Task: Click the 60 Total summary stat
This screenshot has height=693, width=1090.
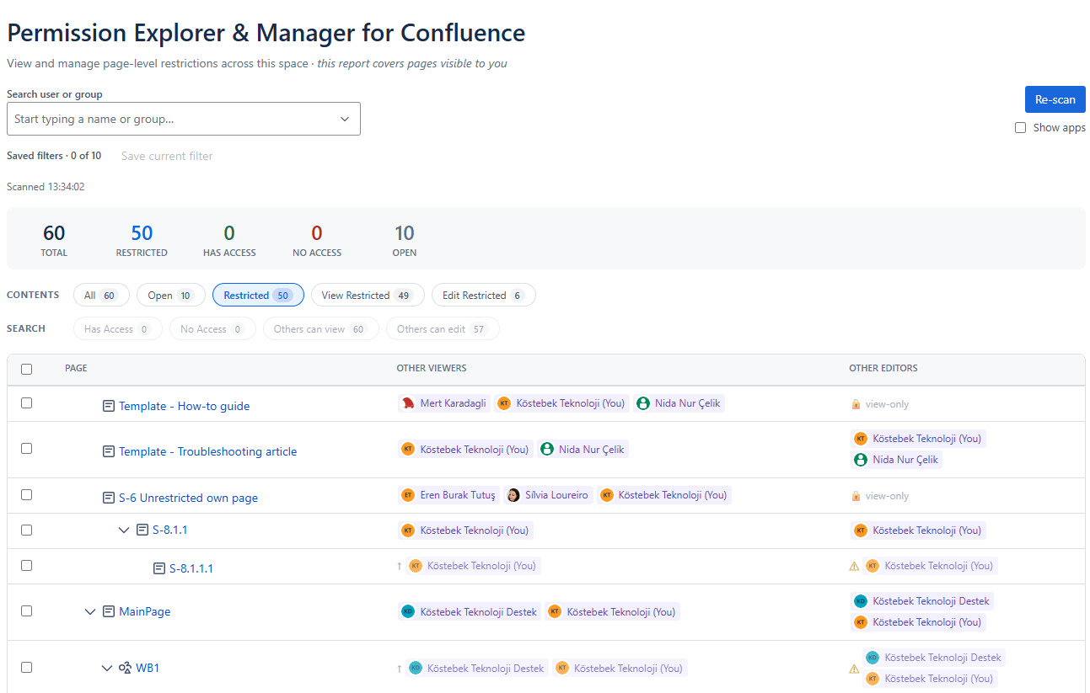Action: click(x=54, y=240)
